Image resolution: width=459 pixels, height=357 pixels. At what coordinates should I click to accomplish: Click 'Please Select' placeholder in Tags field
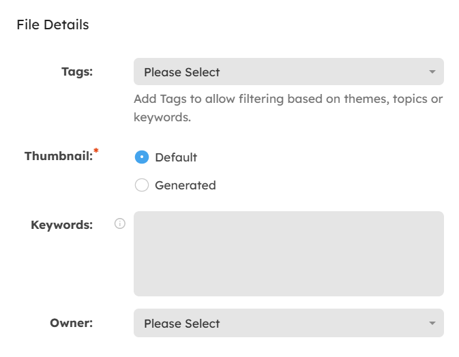(181, 72)
